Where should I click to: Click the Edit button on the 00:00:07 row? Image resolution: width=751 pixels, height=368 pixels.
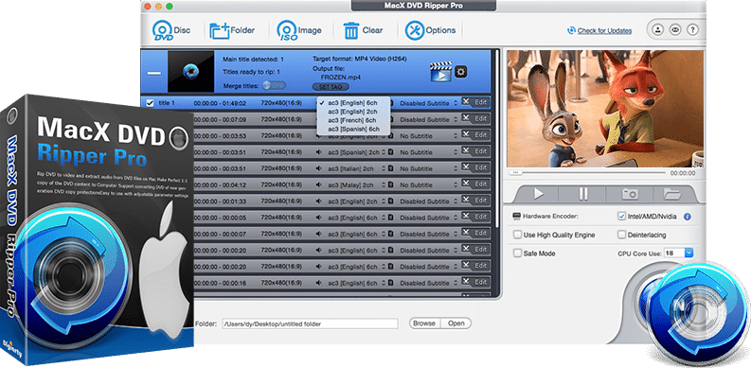(x=475, y=234)
